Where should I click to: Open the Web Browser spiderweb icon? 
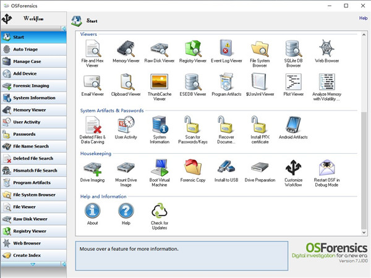click(326, 48)
